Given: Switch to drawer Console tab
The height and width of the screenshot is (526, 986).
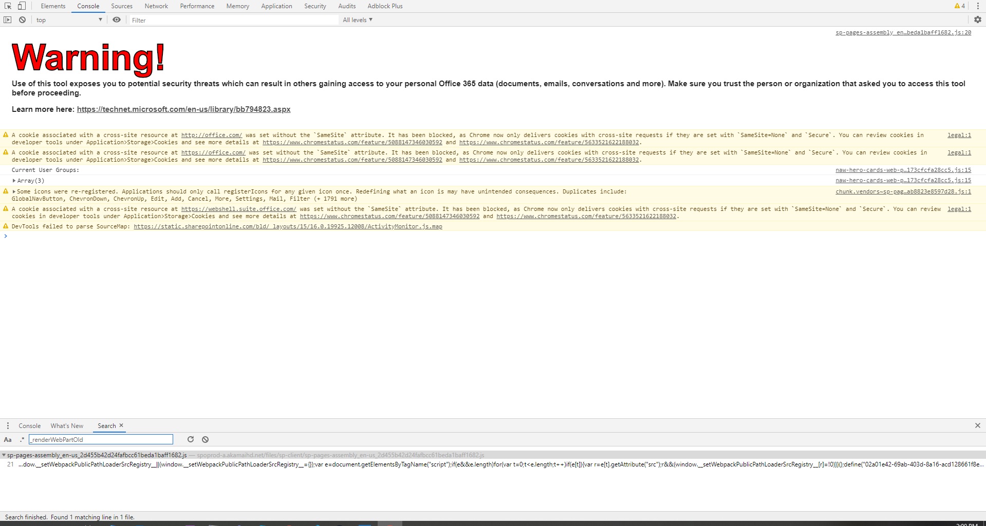Looking at the screenshot, I should click(x=30, y=425).
